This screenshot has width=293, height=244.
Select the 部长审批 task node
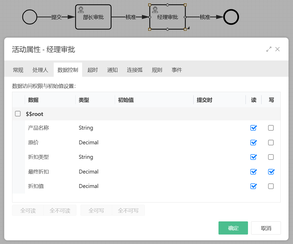(x=93, y=17)
